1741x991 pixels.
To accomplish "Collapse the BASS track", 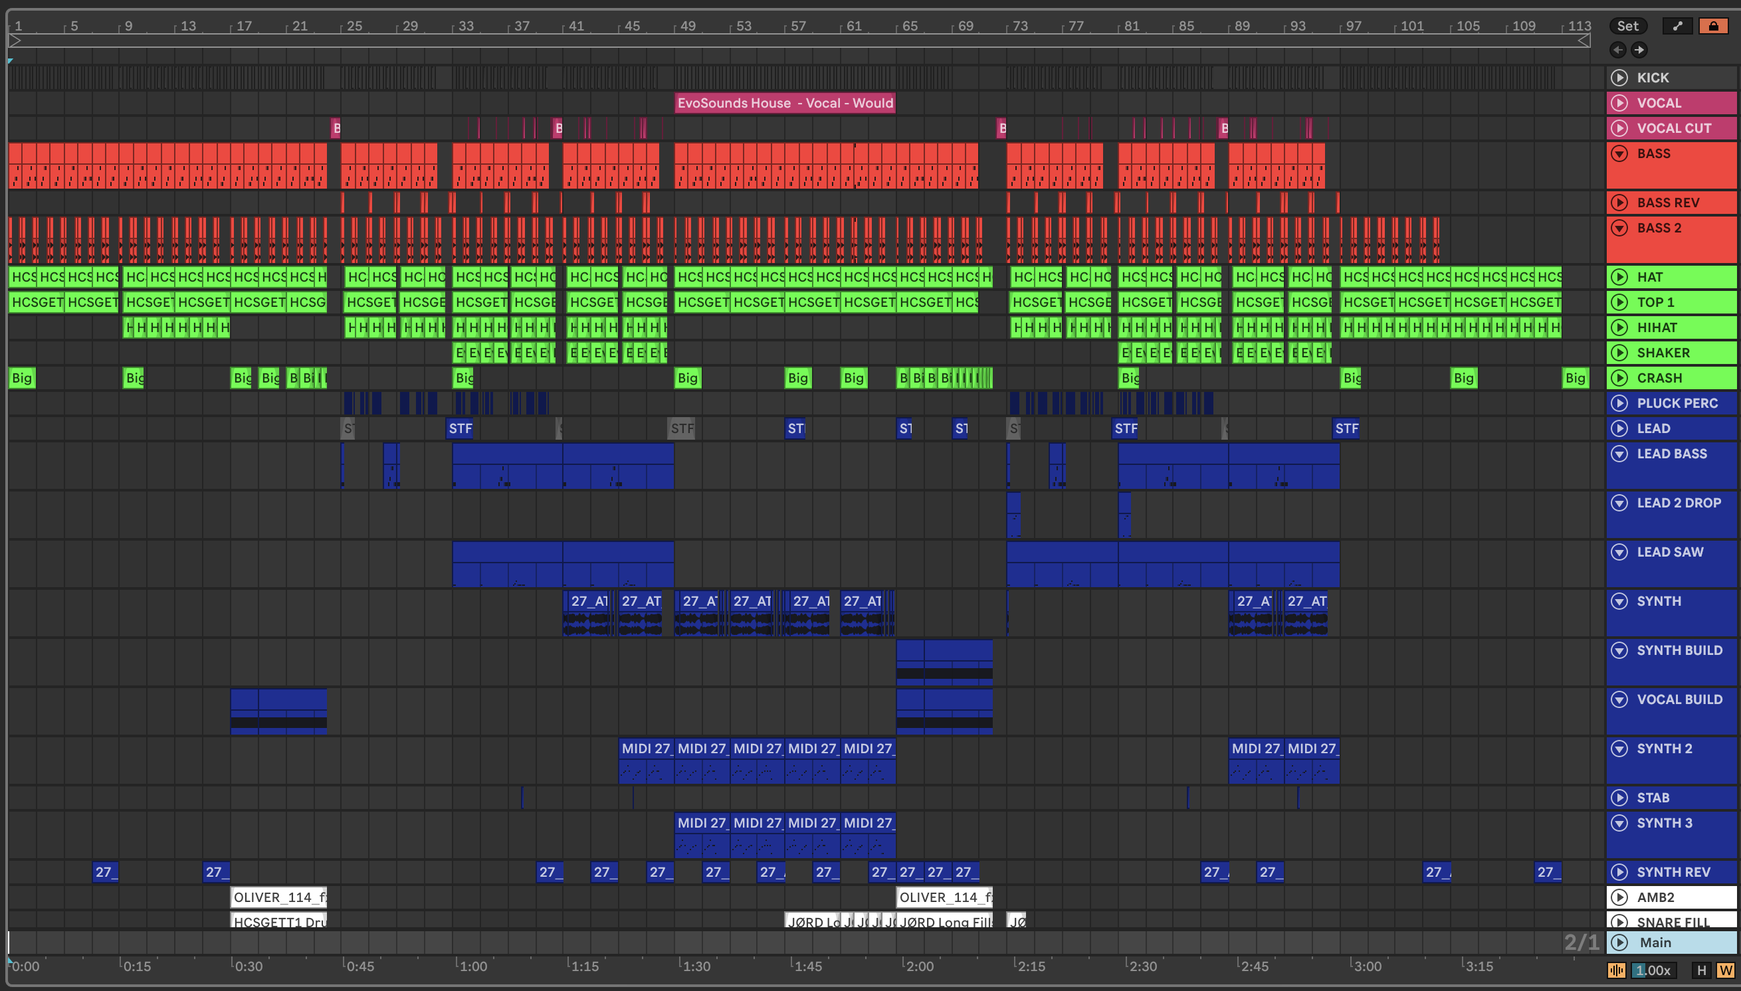I will click(x=1619, y=154).
